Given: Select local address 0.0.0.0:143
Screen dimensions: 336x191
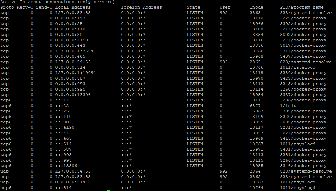Looking at the screenshot, I should click(x=70, y=18).
